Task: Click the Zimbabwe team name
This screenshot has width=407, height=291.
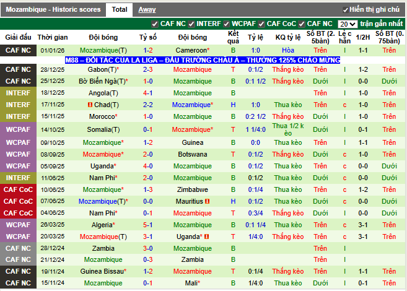Action: [193, 189]
